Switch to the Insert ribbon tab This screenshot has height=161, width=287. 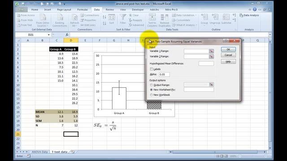[x=48, y=10]
